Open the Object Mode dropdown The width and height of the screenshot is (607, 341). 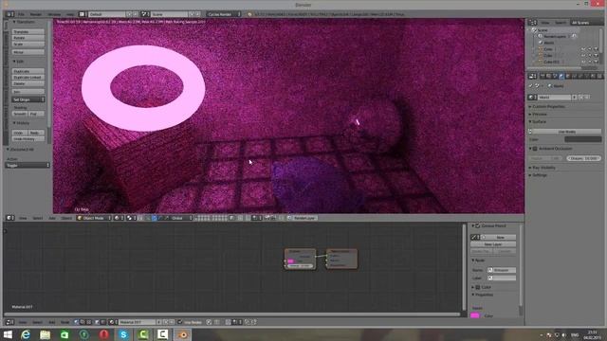pos(94,218)
